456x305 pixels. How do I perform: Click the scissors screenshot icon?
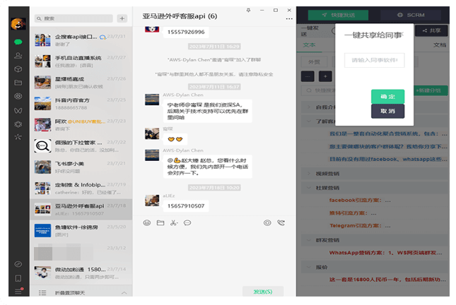click(x=174, y=223)
